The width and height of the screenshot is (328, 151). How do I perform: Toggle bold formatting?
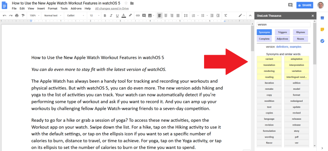(x=105, y=15)
